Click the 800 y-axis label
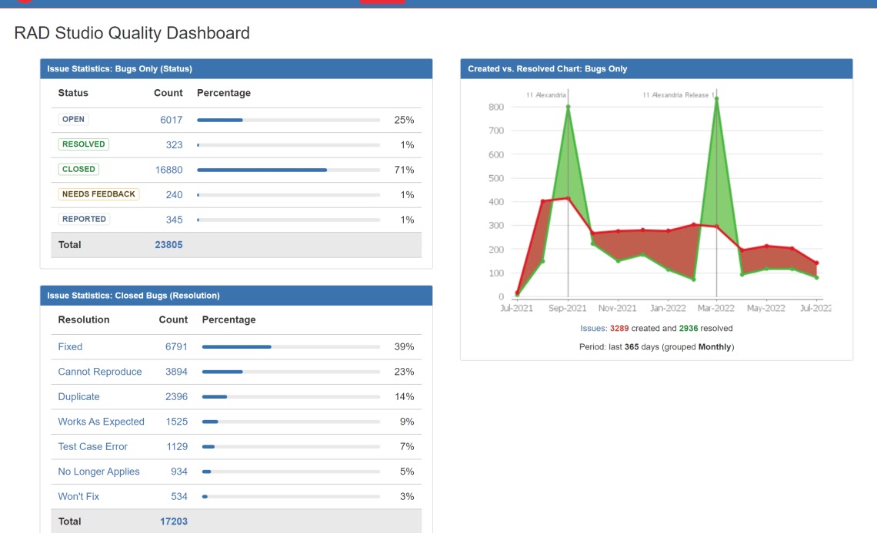Viewport: 877px width, 533px height. click(x=496, y=107)
